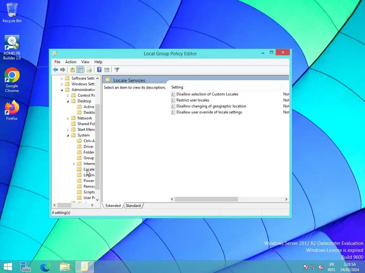
Task: Toggle Show/Hide Action Pane toolbar icon
Action: pos(107,70)
